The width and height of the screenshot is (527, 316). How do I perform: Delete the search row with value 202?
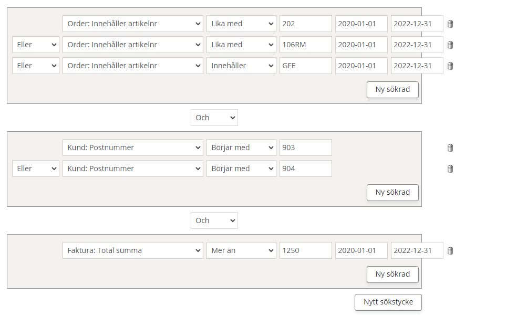point(450,24)
